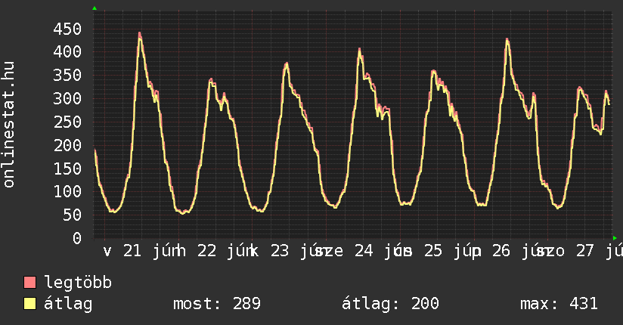Click the 400 y-axis label

[67, 51]
